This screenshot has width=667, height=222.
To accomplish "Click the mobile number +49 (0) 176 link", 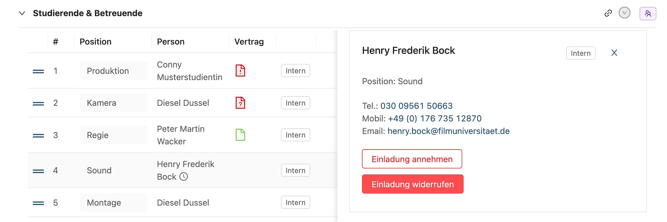I will tap(435, 119).
